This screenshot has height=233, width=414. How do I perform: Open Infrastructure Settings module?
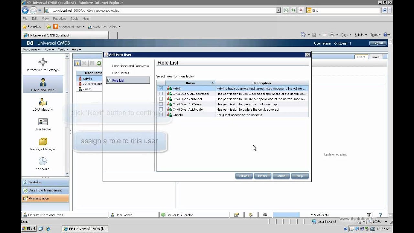click(x=43, y=65)
